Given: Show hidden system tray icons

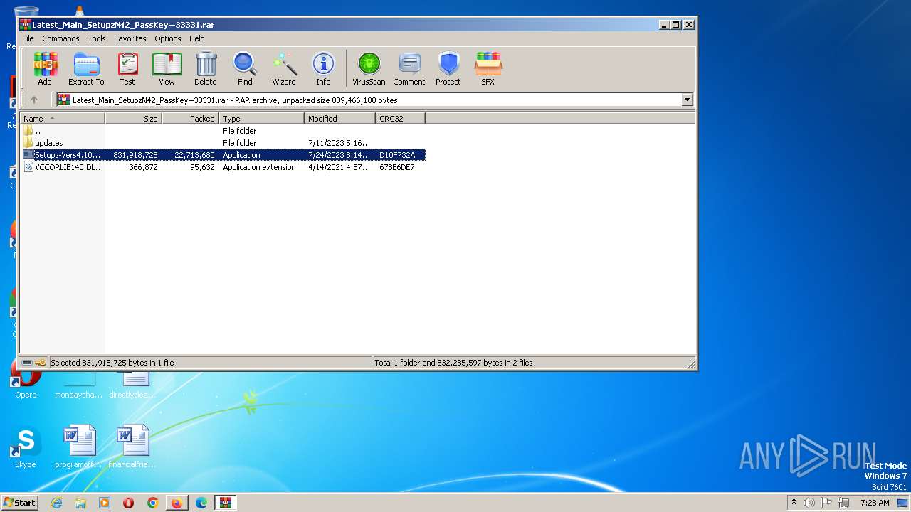Looking at the screenshot, I should [x=794, y=502].
